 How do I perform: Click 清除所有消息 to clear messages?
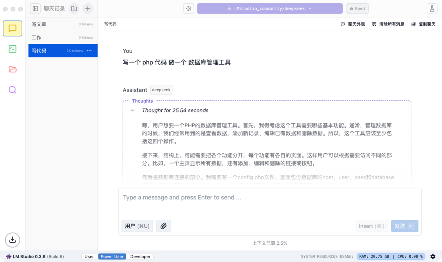pos(388,24)
